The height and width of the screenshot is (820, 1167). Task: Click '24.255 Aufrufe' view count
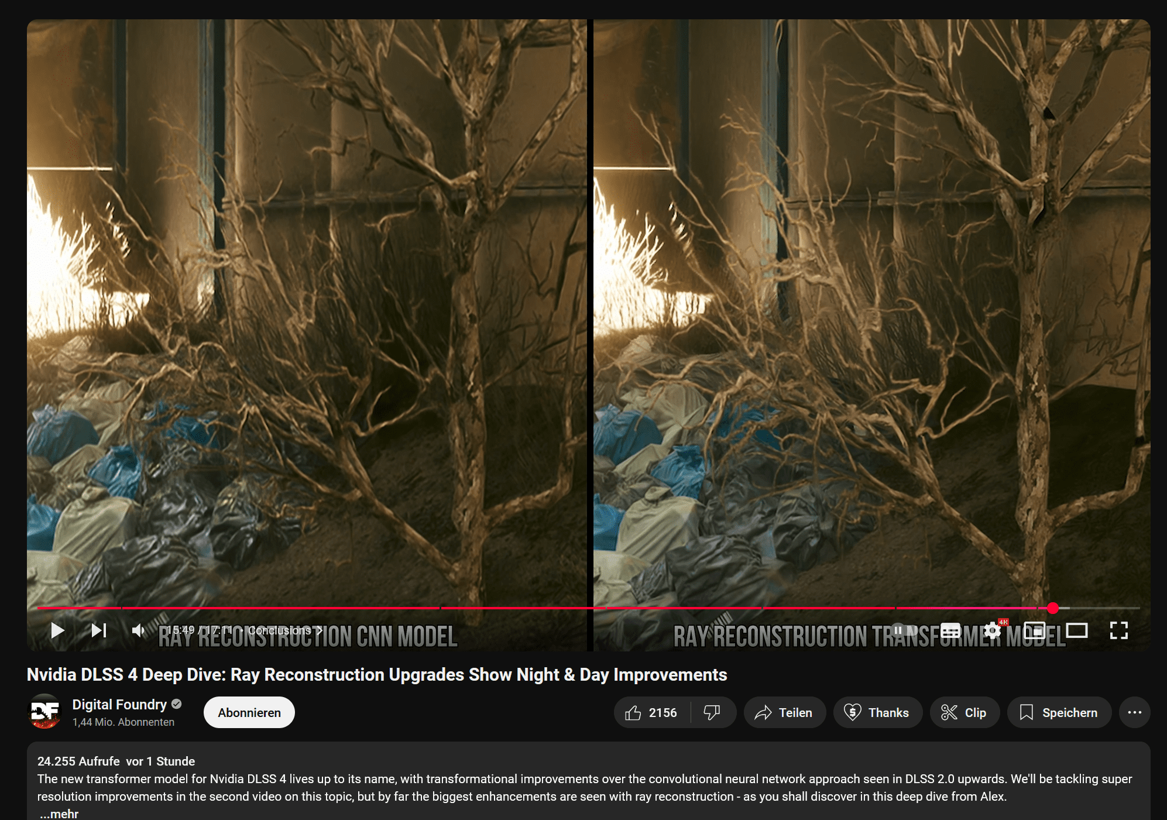tap(78, 761)
